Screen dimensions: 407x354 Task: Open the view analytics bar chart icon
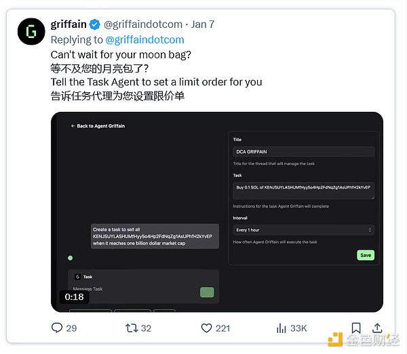click(282, 328)
